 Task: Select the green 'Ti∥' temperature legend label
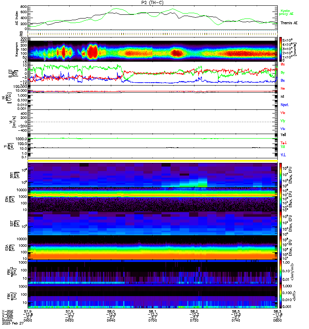(x=283, y=147)
